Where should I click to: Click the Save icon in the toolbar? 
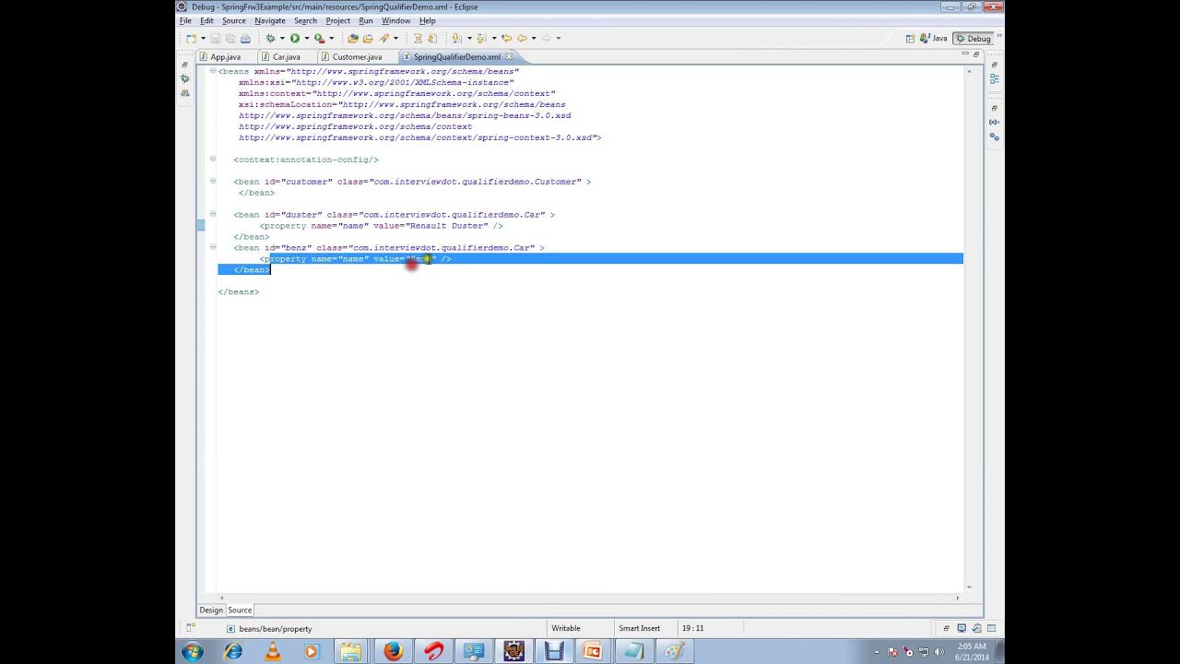coord(216,39)
